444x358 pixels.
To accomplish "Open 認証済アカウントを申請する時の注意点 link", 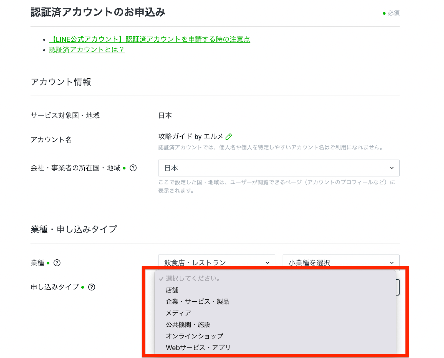I will click(x=150, y=39).
